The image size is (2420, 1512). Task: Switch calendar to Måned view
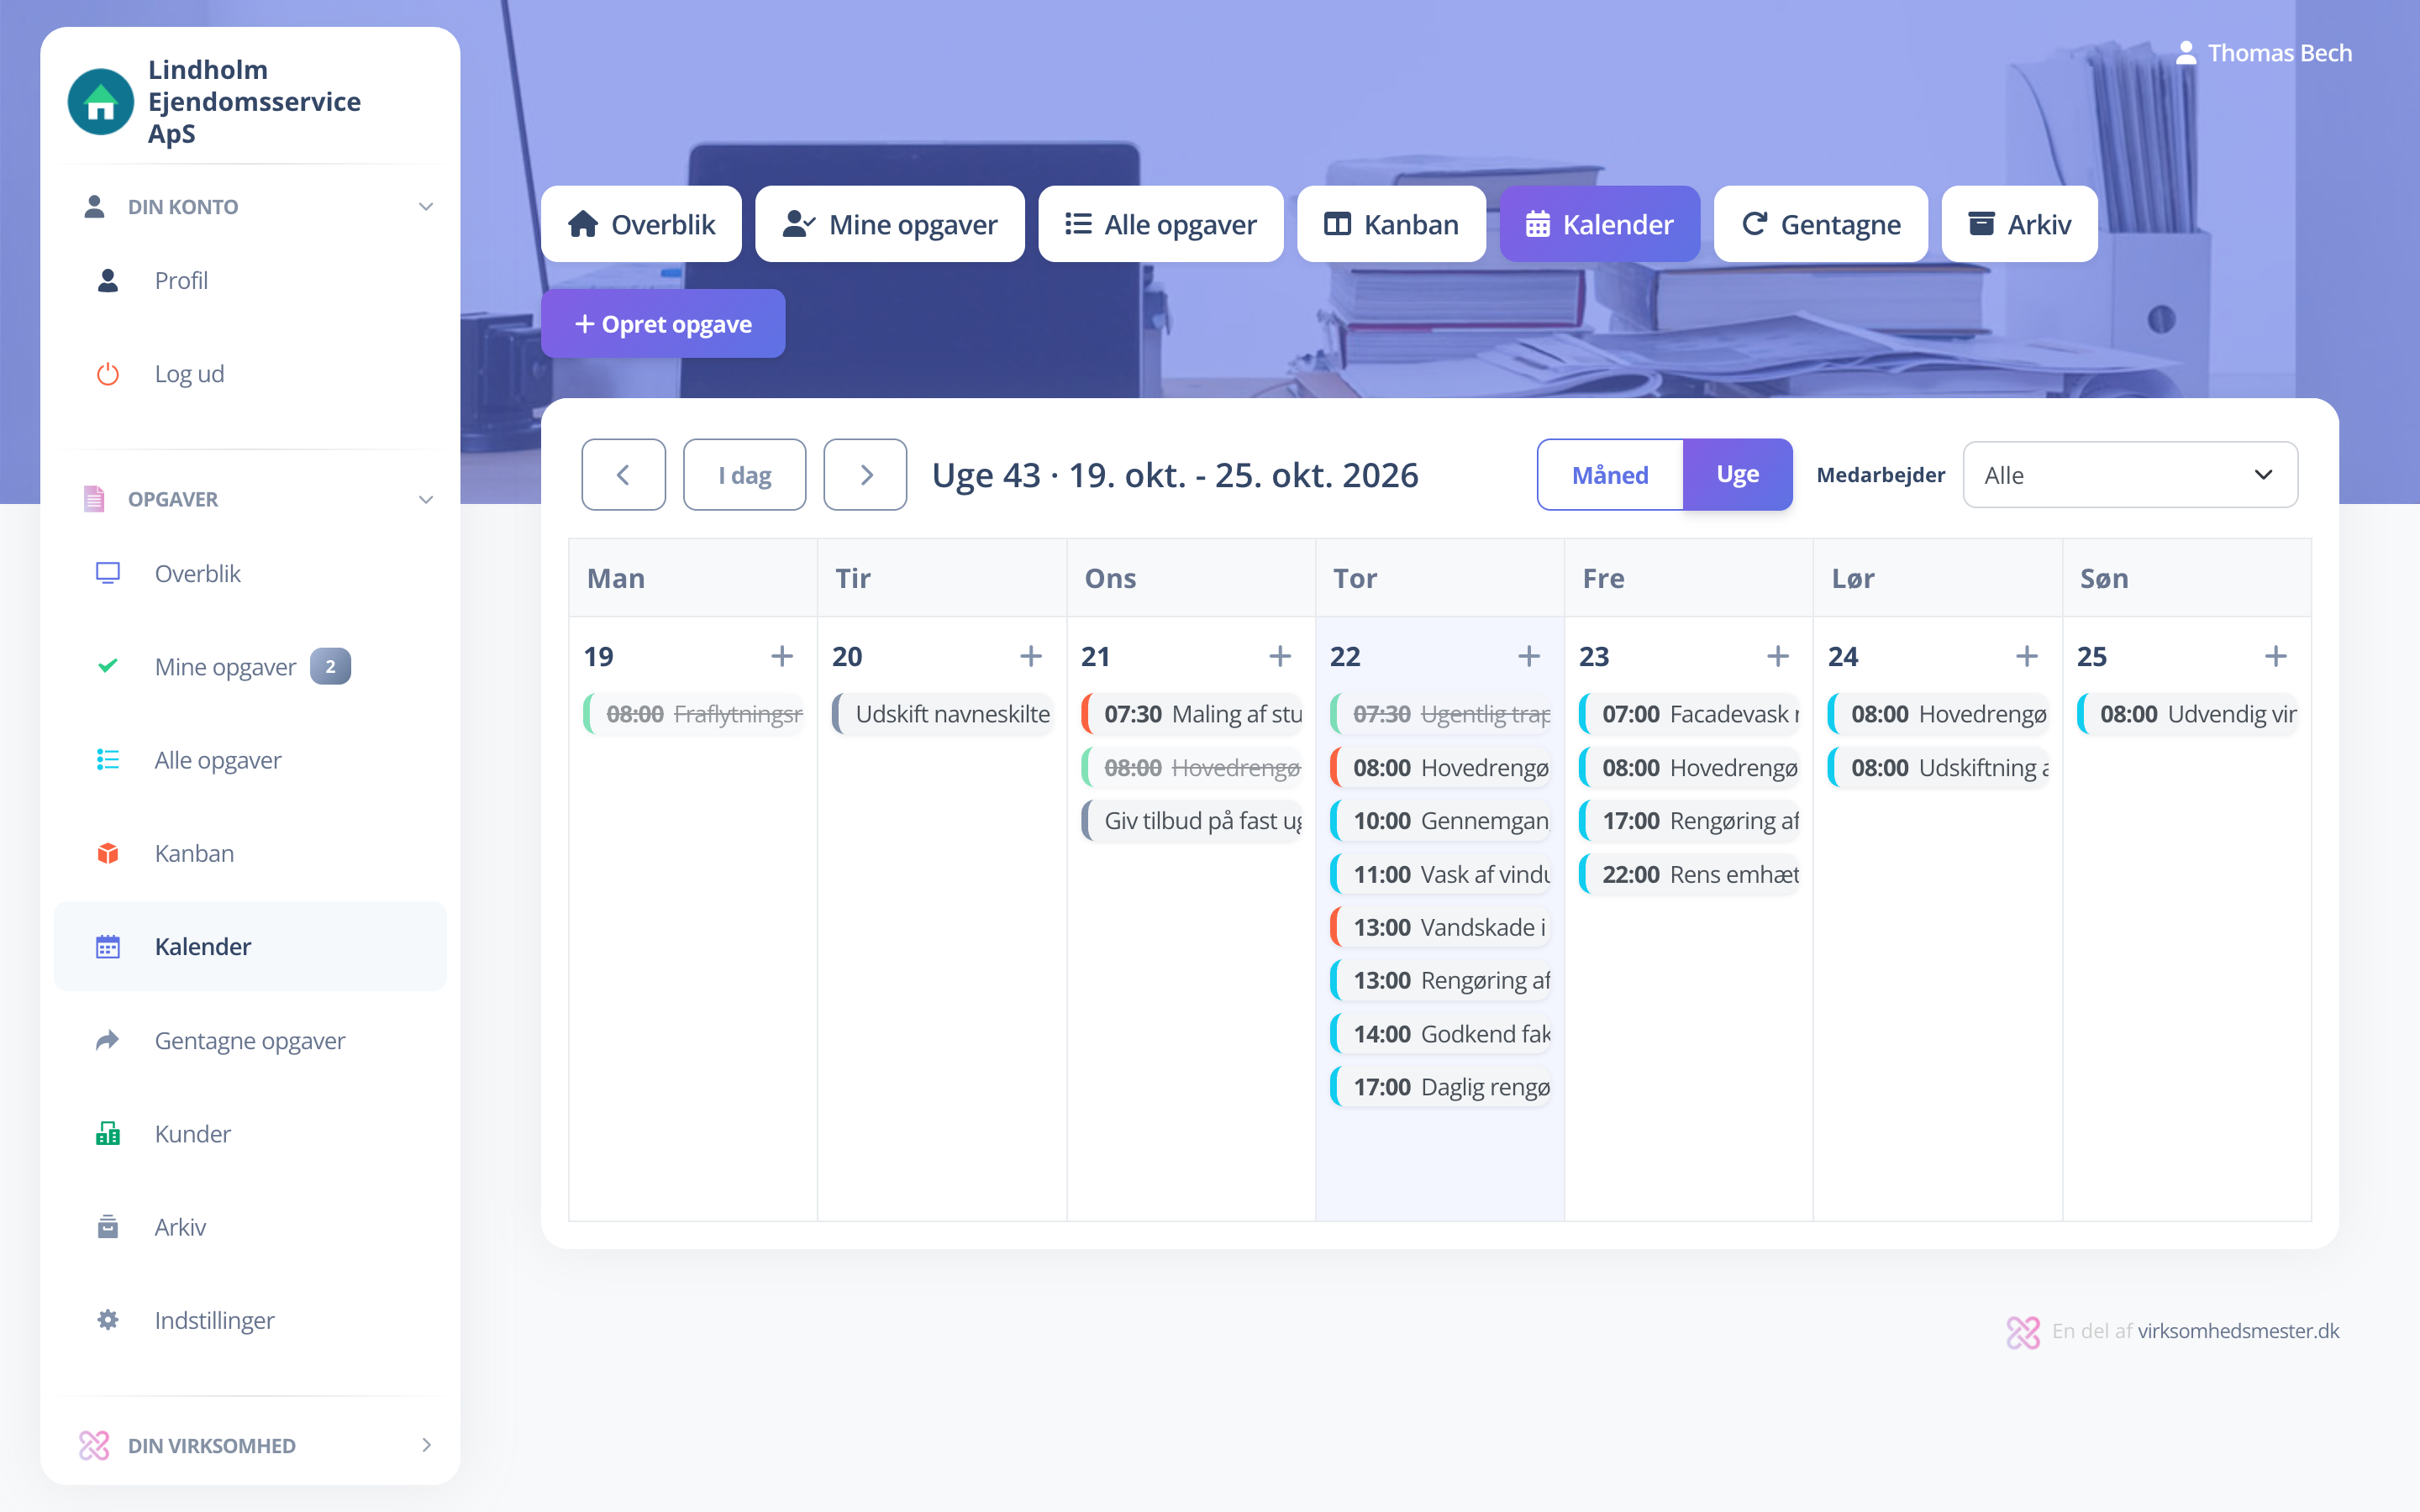tap(1610, 475)
